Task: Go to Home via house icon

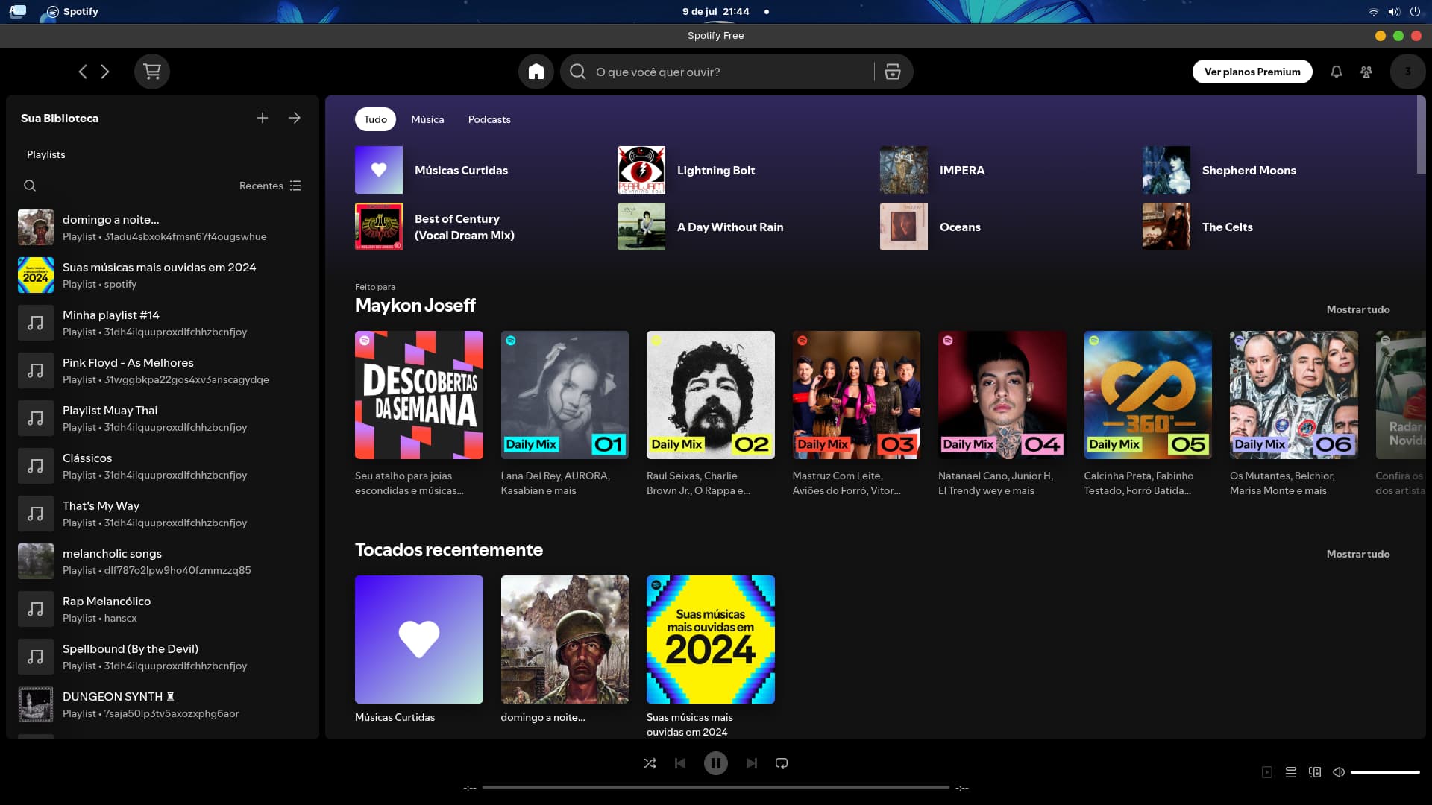Action: (x=536, y=72)
